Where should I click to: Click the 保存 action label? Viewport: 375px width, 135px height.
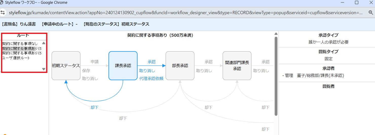86,71
